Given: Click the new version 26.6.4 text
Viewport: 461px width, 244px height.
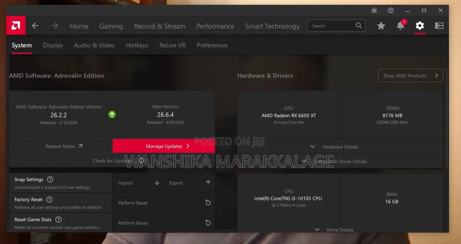Looking at the screenshot, I should tap(165, 114).
